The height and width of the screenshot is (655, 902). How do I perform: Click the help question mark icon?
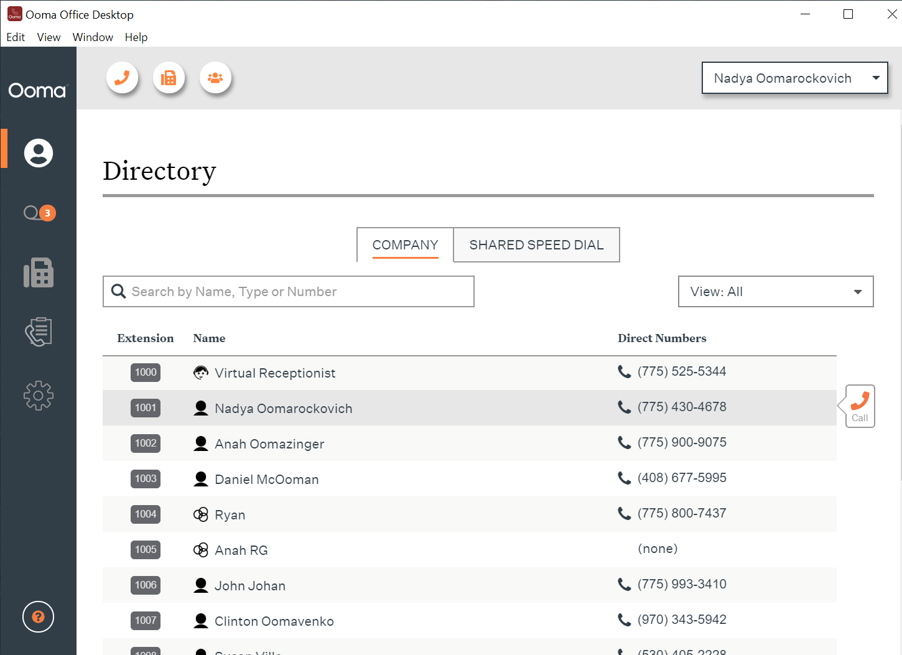coord(39,616)
